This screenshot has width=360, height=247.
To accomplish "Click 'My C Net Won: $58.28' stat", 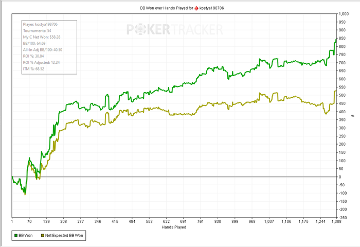I will [x=42, y=37].
